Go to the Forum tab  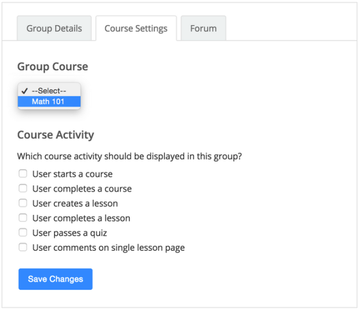click(x=203, y=28)
